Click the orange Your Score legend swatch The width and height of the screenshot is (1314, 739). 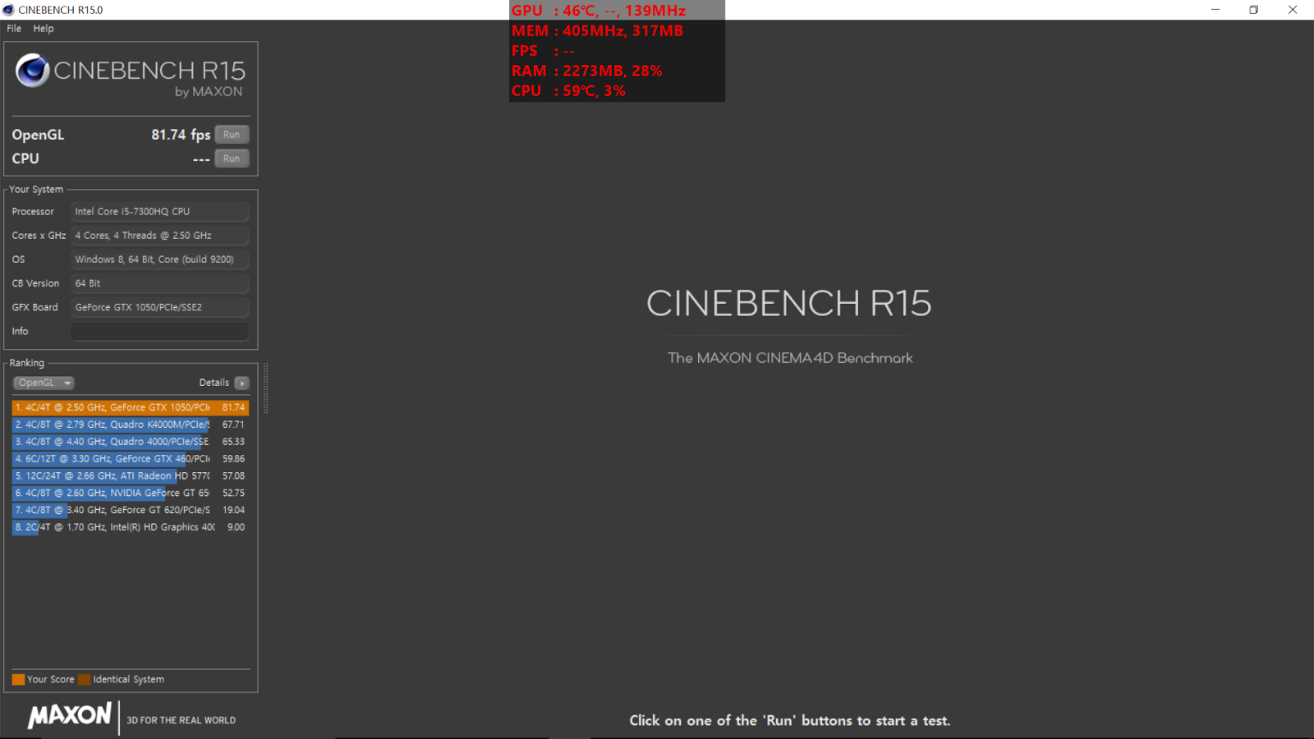(x=18, y=680)
